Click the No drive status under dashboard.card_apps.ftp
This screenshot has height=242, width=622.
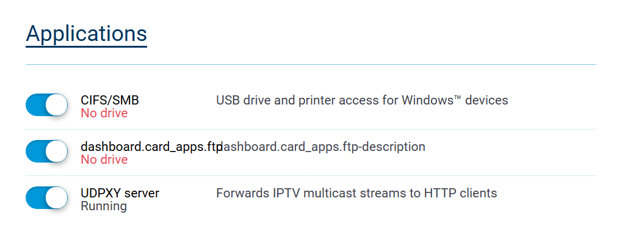104,159
